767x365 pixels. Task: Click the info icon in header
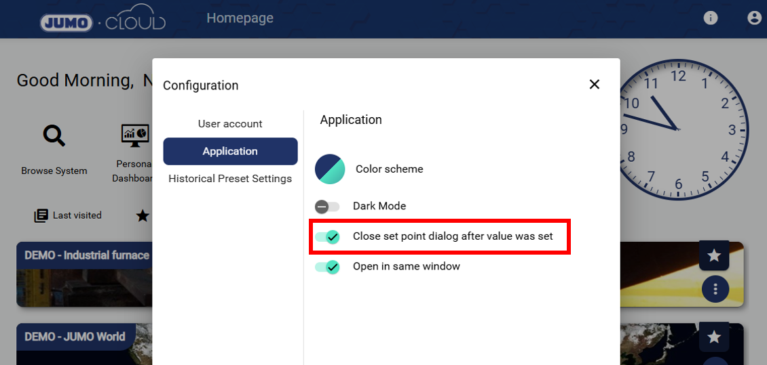pyautogui.click(x=711, y=18)
